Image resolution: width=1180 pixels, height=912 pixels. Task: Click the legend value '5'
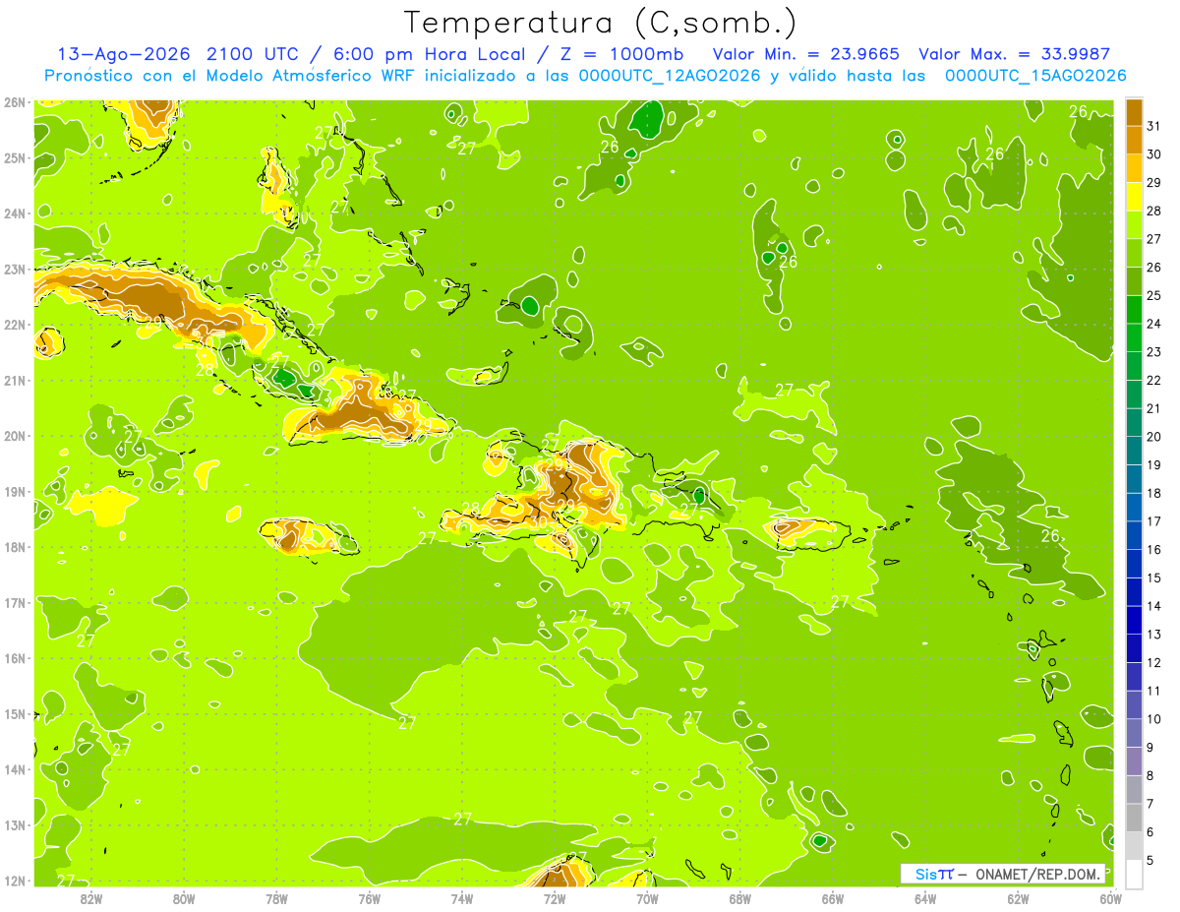1150,860
